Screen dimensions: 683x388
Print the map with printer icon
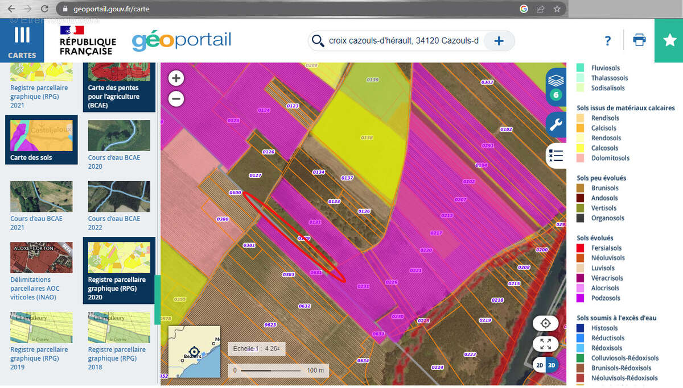coord(639,40)
